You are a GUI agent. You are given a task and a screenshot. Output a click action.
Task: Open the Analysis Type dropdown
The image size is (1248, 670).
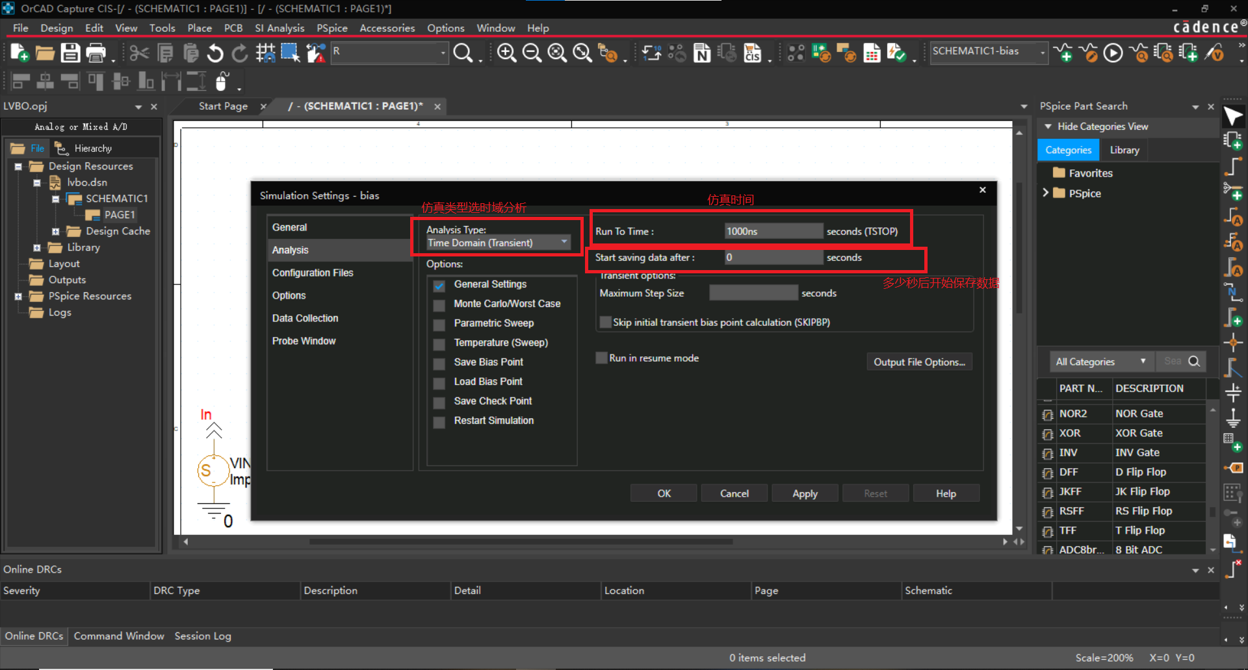tap(498, 243)
